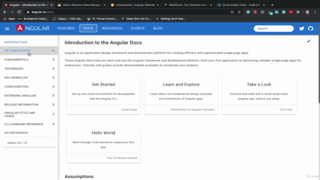This screenshot has height=180, width=320.
Task: Open Angular's GitHub icon
Action: 310,28
